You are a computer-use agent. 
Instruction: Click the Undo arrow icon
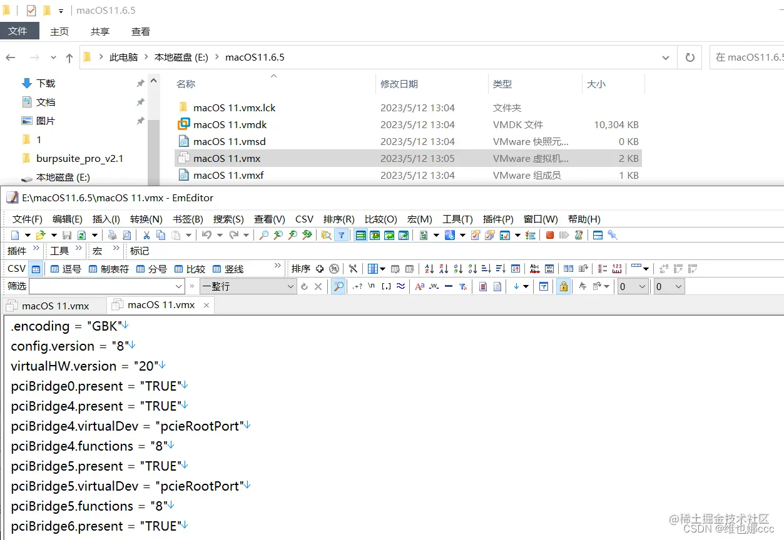pos(206,235)
